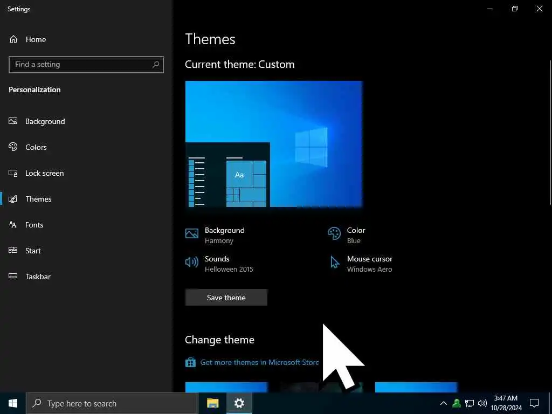This screenshot has height=414, width=552.
Task: Select the Taskbar icon in sidebar
Action: click(x=13, y=276)
